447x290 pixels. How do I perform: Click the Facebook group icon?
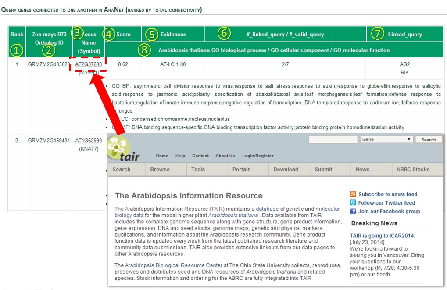pyautogui.click(x=353, y=211)
